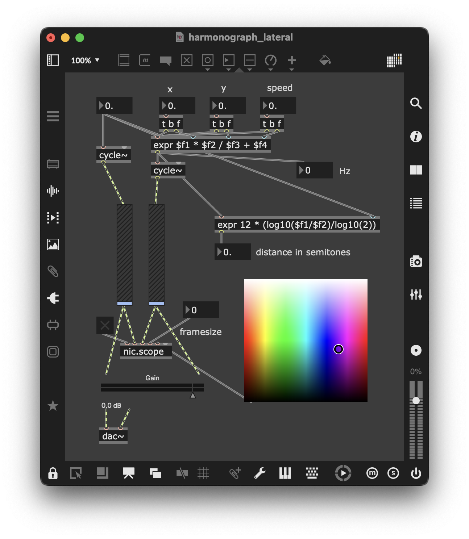This screenshot has width=469, height=539.
Task: Toggle the grid icon in bottom toolbar
Action: tap(203, 473)
